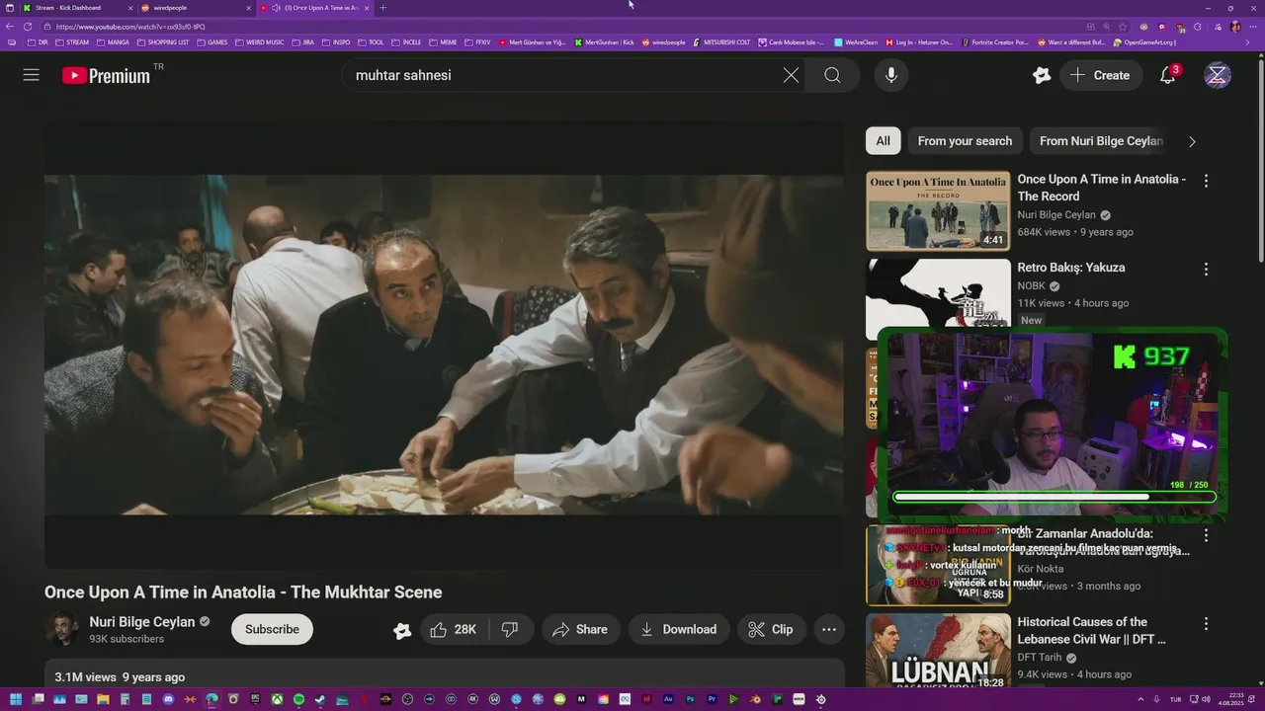Open the Epic Games launcher from the taskbar
The height and width of the screenshot is (711, 1265).
pos(255,700)
